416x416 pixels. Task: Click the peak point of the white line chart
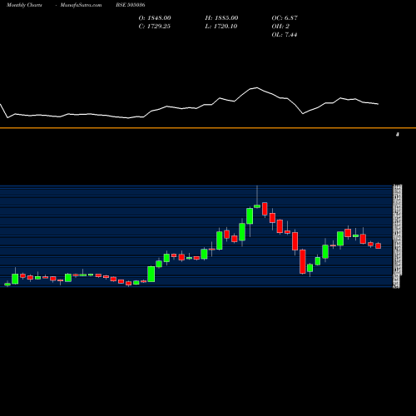(257, 87)
